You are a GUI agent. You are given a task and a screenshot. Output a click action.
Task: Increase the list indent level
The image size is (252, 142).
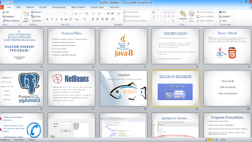click(x=112, y=14)
